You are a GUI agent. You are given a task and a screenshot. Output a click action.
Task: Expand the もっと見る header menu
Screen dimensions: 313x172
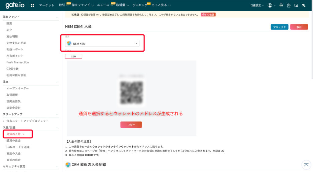click(x=161, y=5)
